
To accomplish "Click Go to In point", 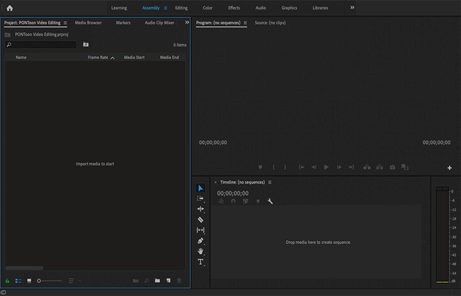I will pyautogui.click(x=302, y=167).
